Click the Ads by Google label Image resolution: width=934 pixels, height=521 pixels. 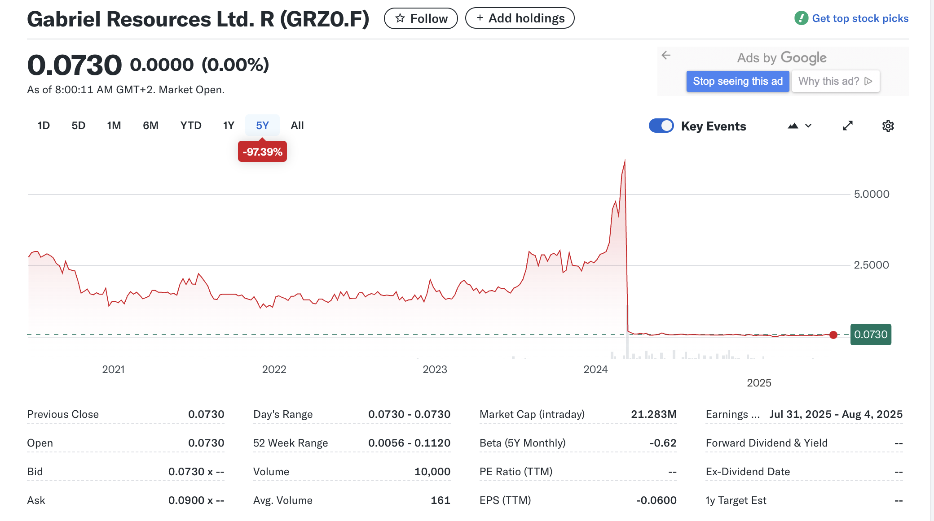click(x=782, y=58)
